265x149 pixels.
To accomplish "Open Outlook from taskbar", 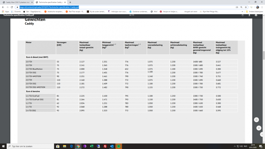I will pyautogui.click(x=112, y=146).
